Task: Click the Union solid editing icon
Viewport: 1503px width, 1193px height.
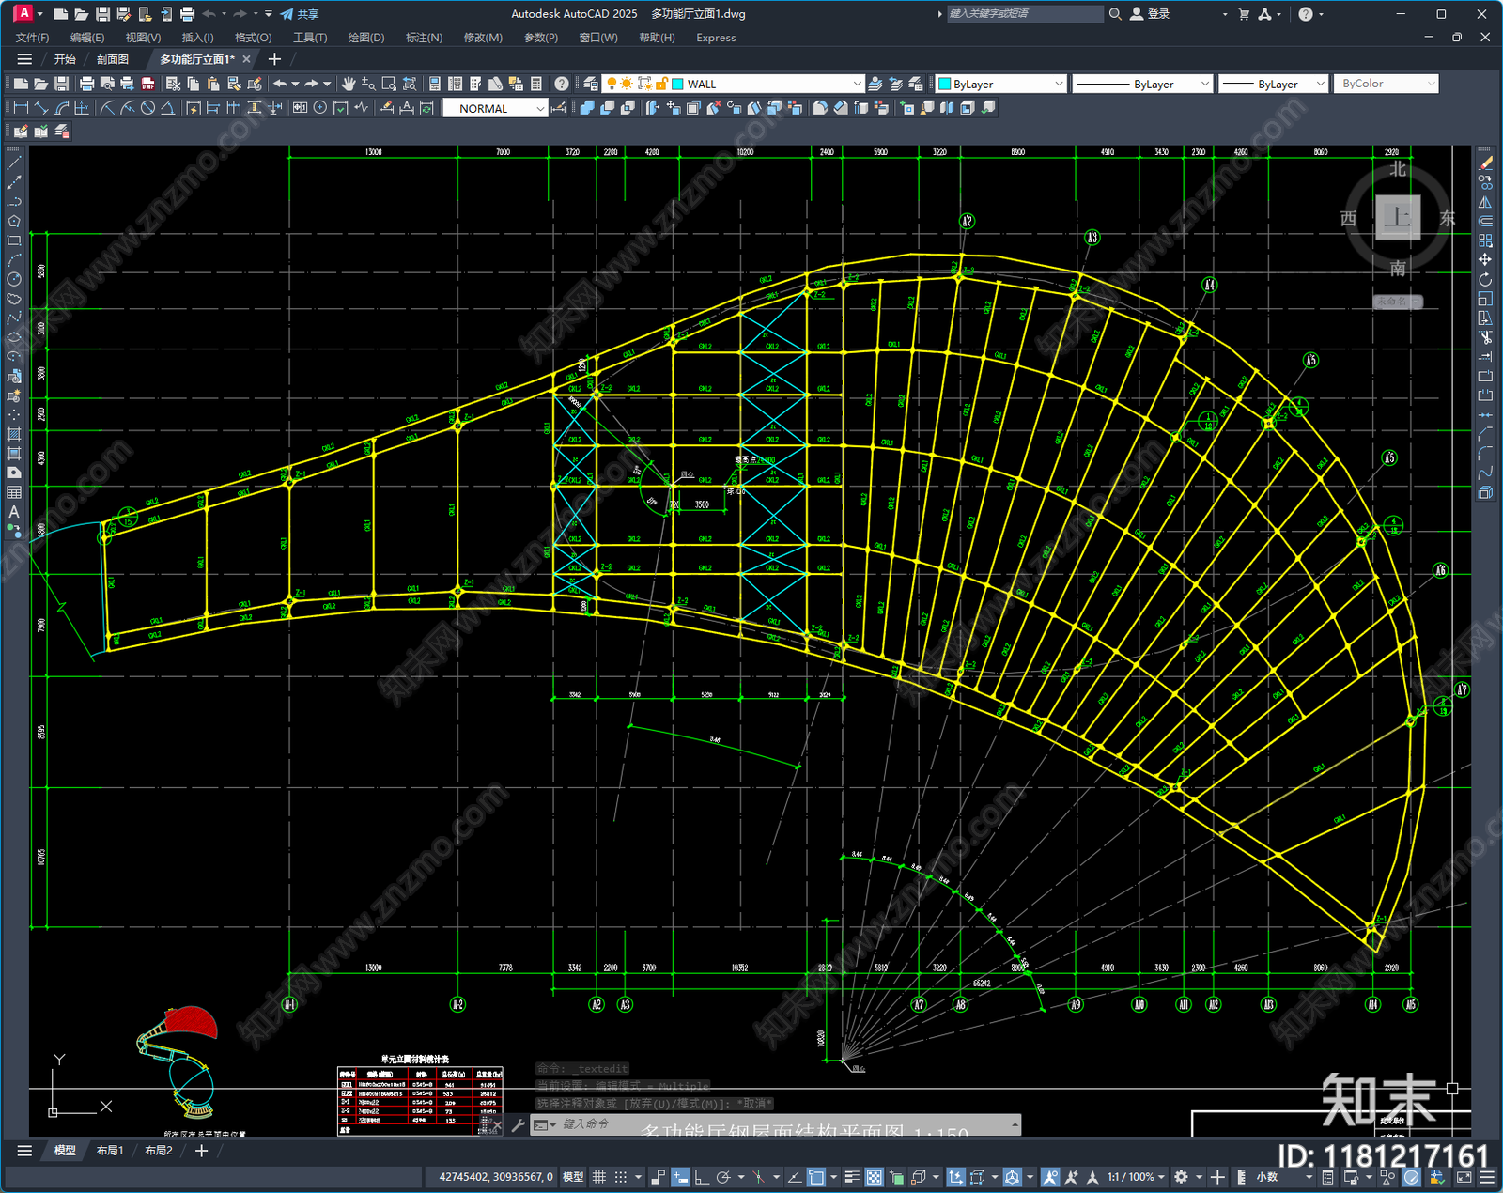Action: click(x=587, y=108)
